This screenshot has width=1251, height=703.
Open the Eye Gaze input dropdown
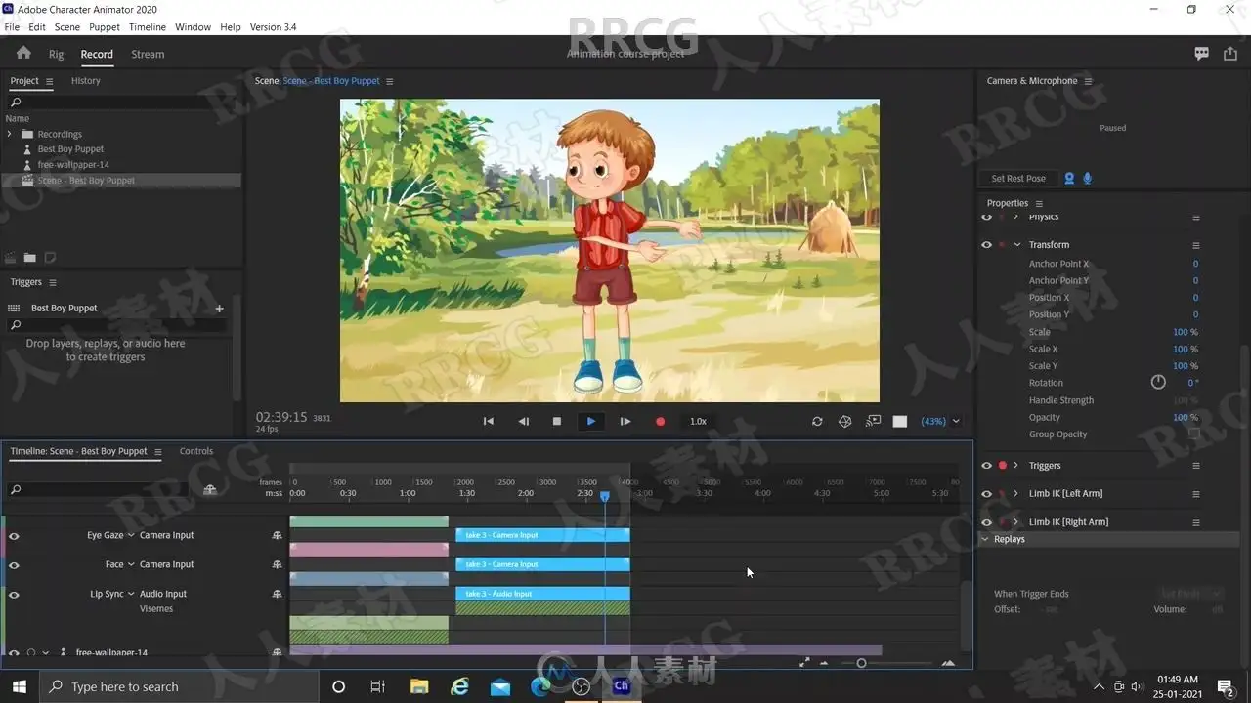(131, 535)
